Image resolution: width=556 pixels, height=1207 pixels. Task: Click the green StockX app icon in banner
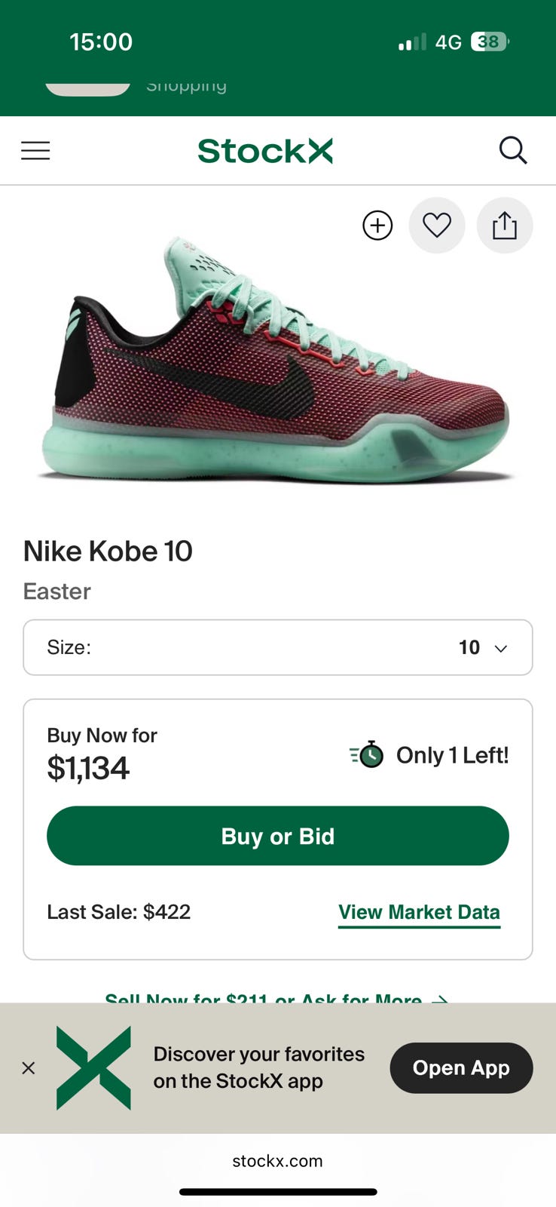[93, 1067]
